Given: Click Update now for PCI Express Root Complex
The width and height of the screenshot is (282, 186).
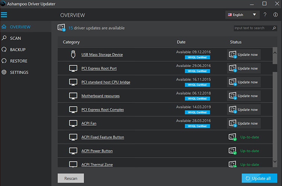Looking at the screenshot, I should (x=244, y=110).
